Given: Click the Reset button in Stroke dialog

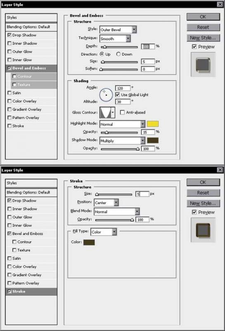Looking at the screenshot, I should [x=203, y=193].
